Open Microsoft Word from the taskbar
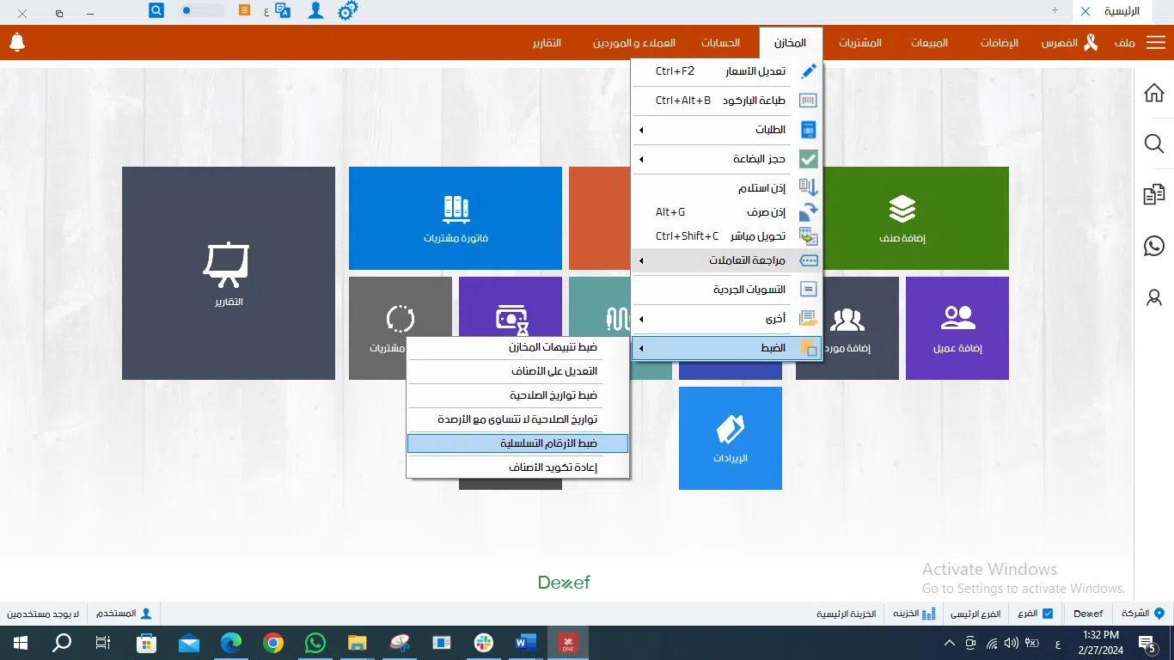This screenshot has width=1174, height=660. 525,642
